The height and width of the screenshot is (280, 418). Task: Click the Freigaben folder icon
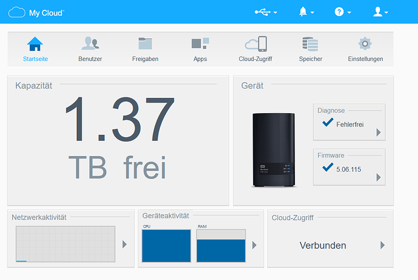145,44
